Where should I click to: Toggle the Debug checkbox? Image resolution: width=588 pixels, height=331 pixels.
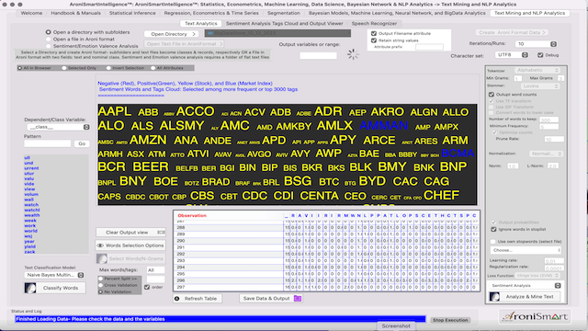540,55
